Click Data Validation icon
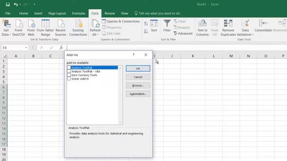This screenshot has height=161, width=287. click(x=245, y=24)
